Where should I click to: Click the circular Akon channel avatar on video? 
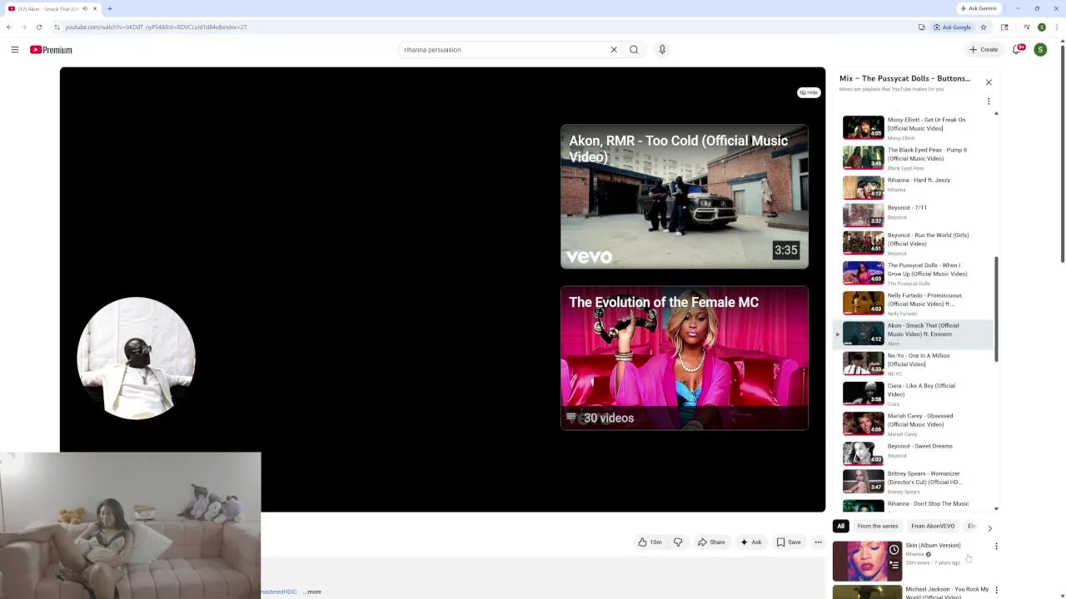[137, 359]
